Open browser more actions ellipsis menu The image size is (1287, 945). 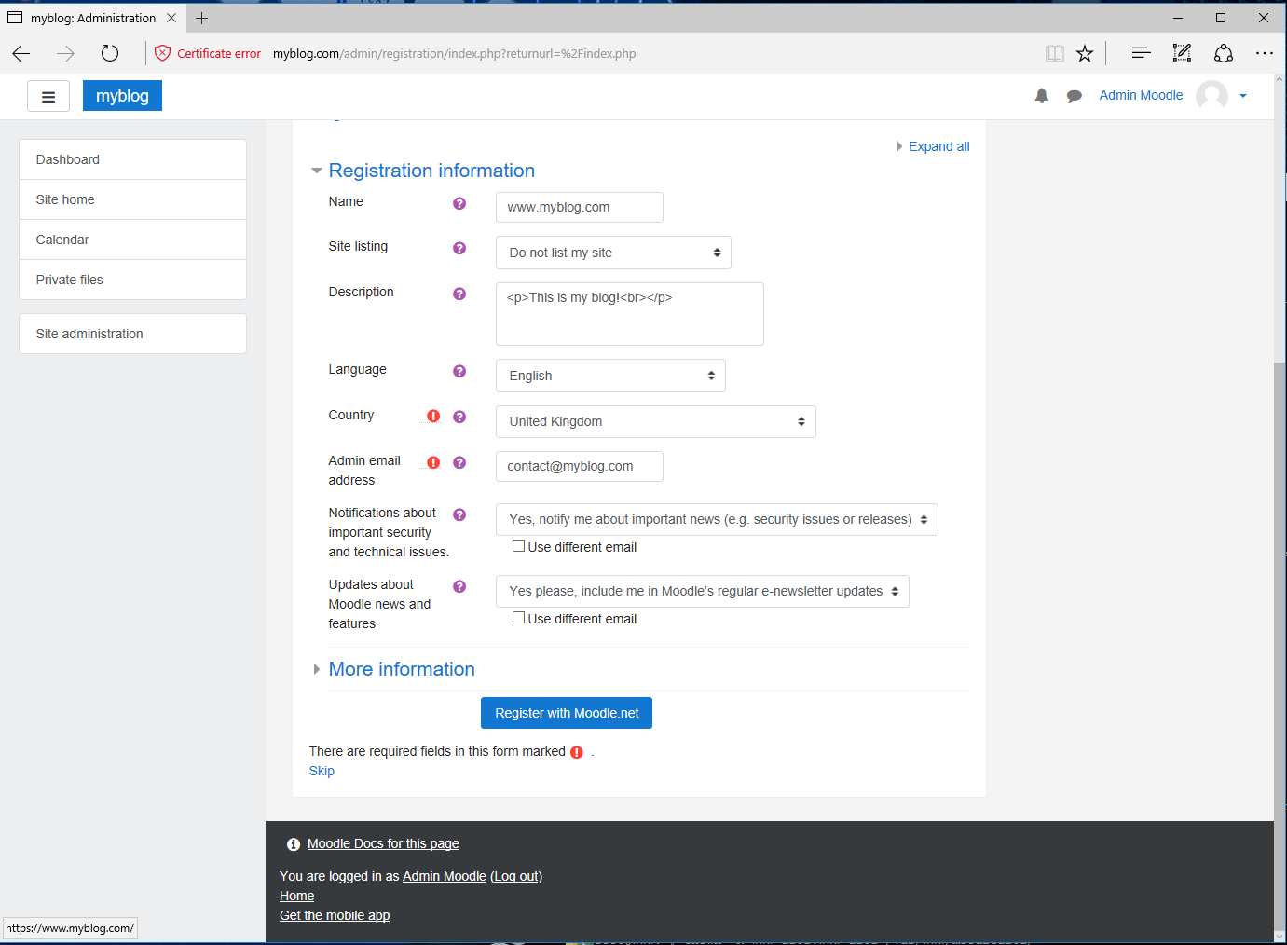click(1265, 53)
